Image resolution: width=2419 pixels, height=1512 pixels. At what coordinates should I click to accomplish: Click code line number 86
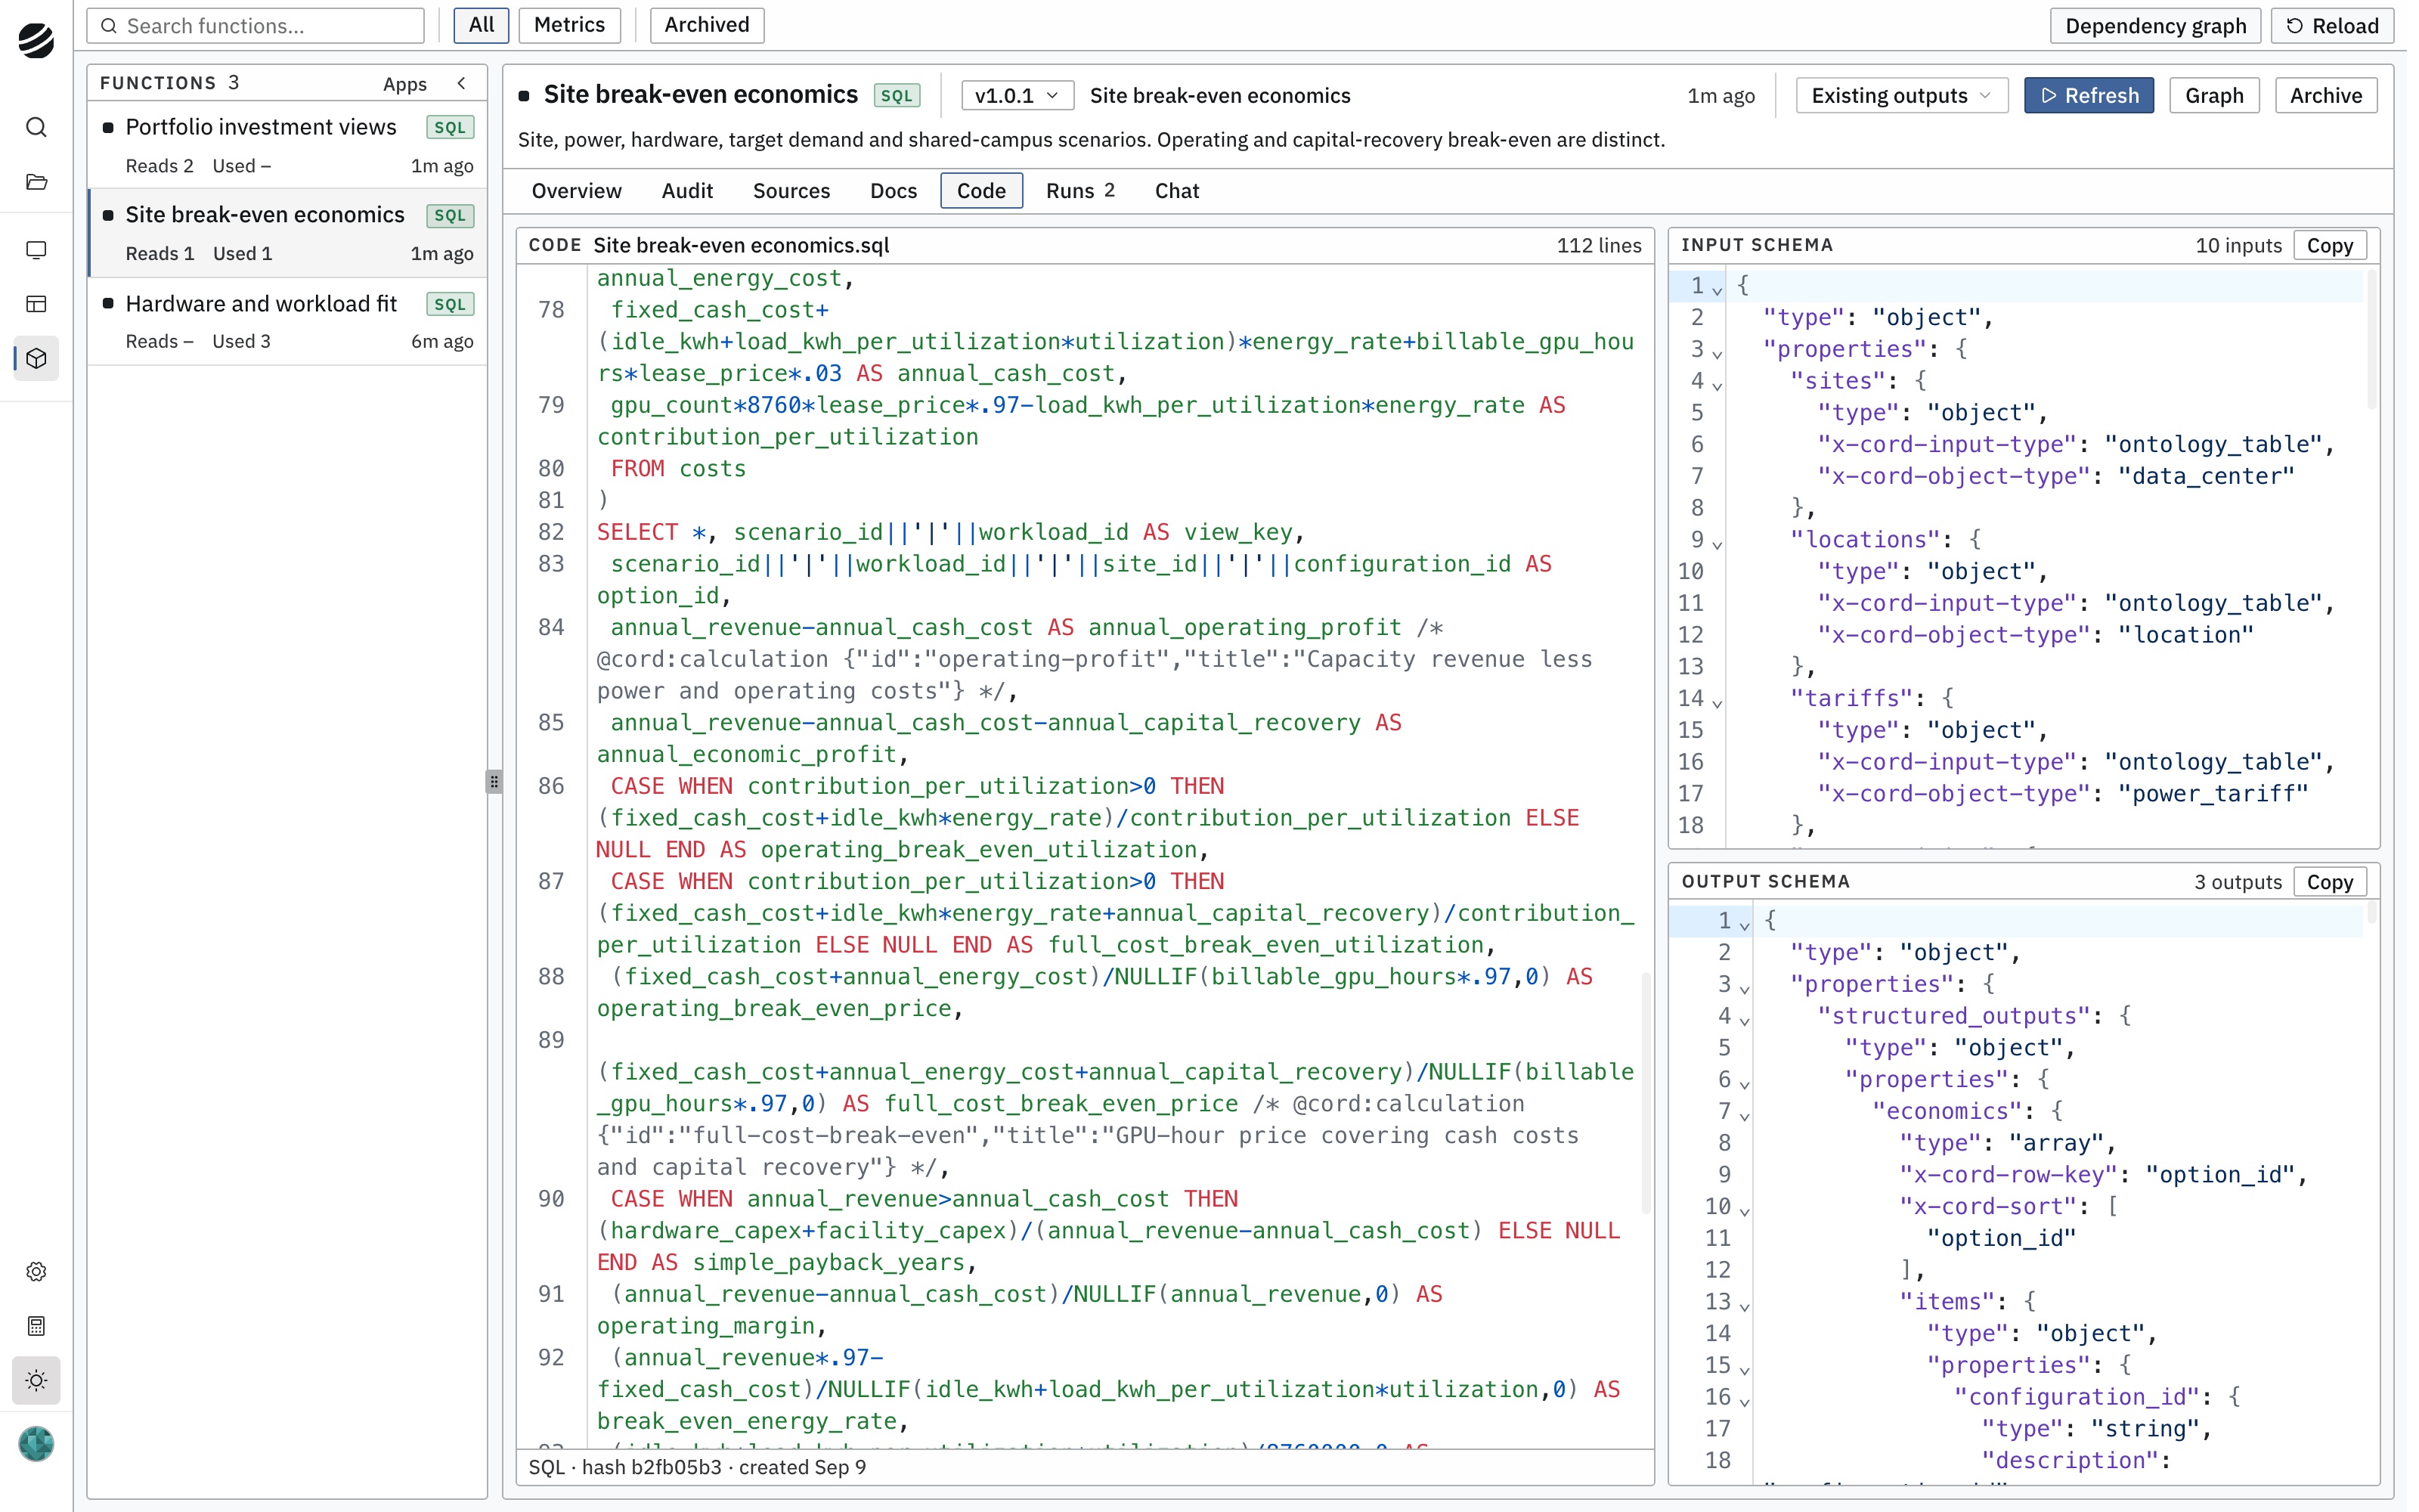[551, 786]
